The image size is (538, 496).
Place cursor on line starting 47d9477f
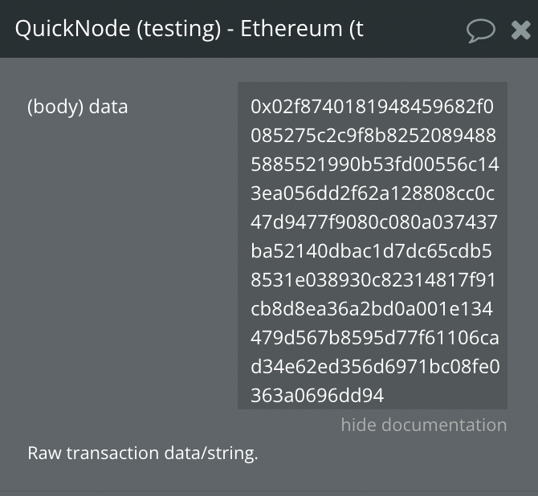click(x=374, y=222)
